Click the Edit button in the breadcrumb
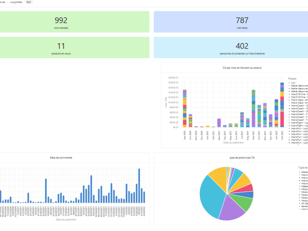Image resolution: width=308 pixels, height=231 pixels. [x=29, y=2]
